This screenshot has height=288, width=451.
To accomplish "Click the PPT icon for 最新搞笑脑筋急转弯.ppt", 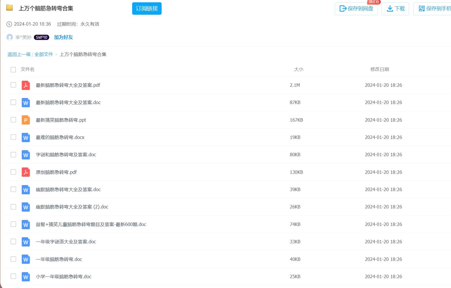I will (x=26, y=120).
